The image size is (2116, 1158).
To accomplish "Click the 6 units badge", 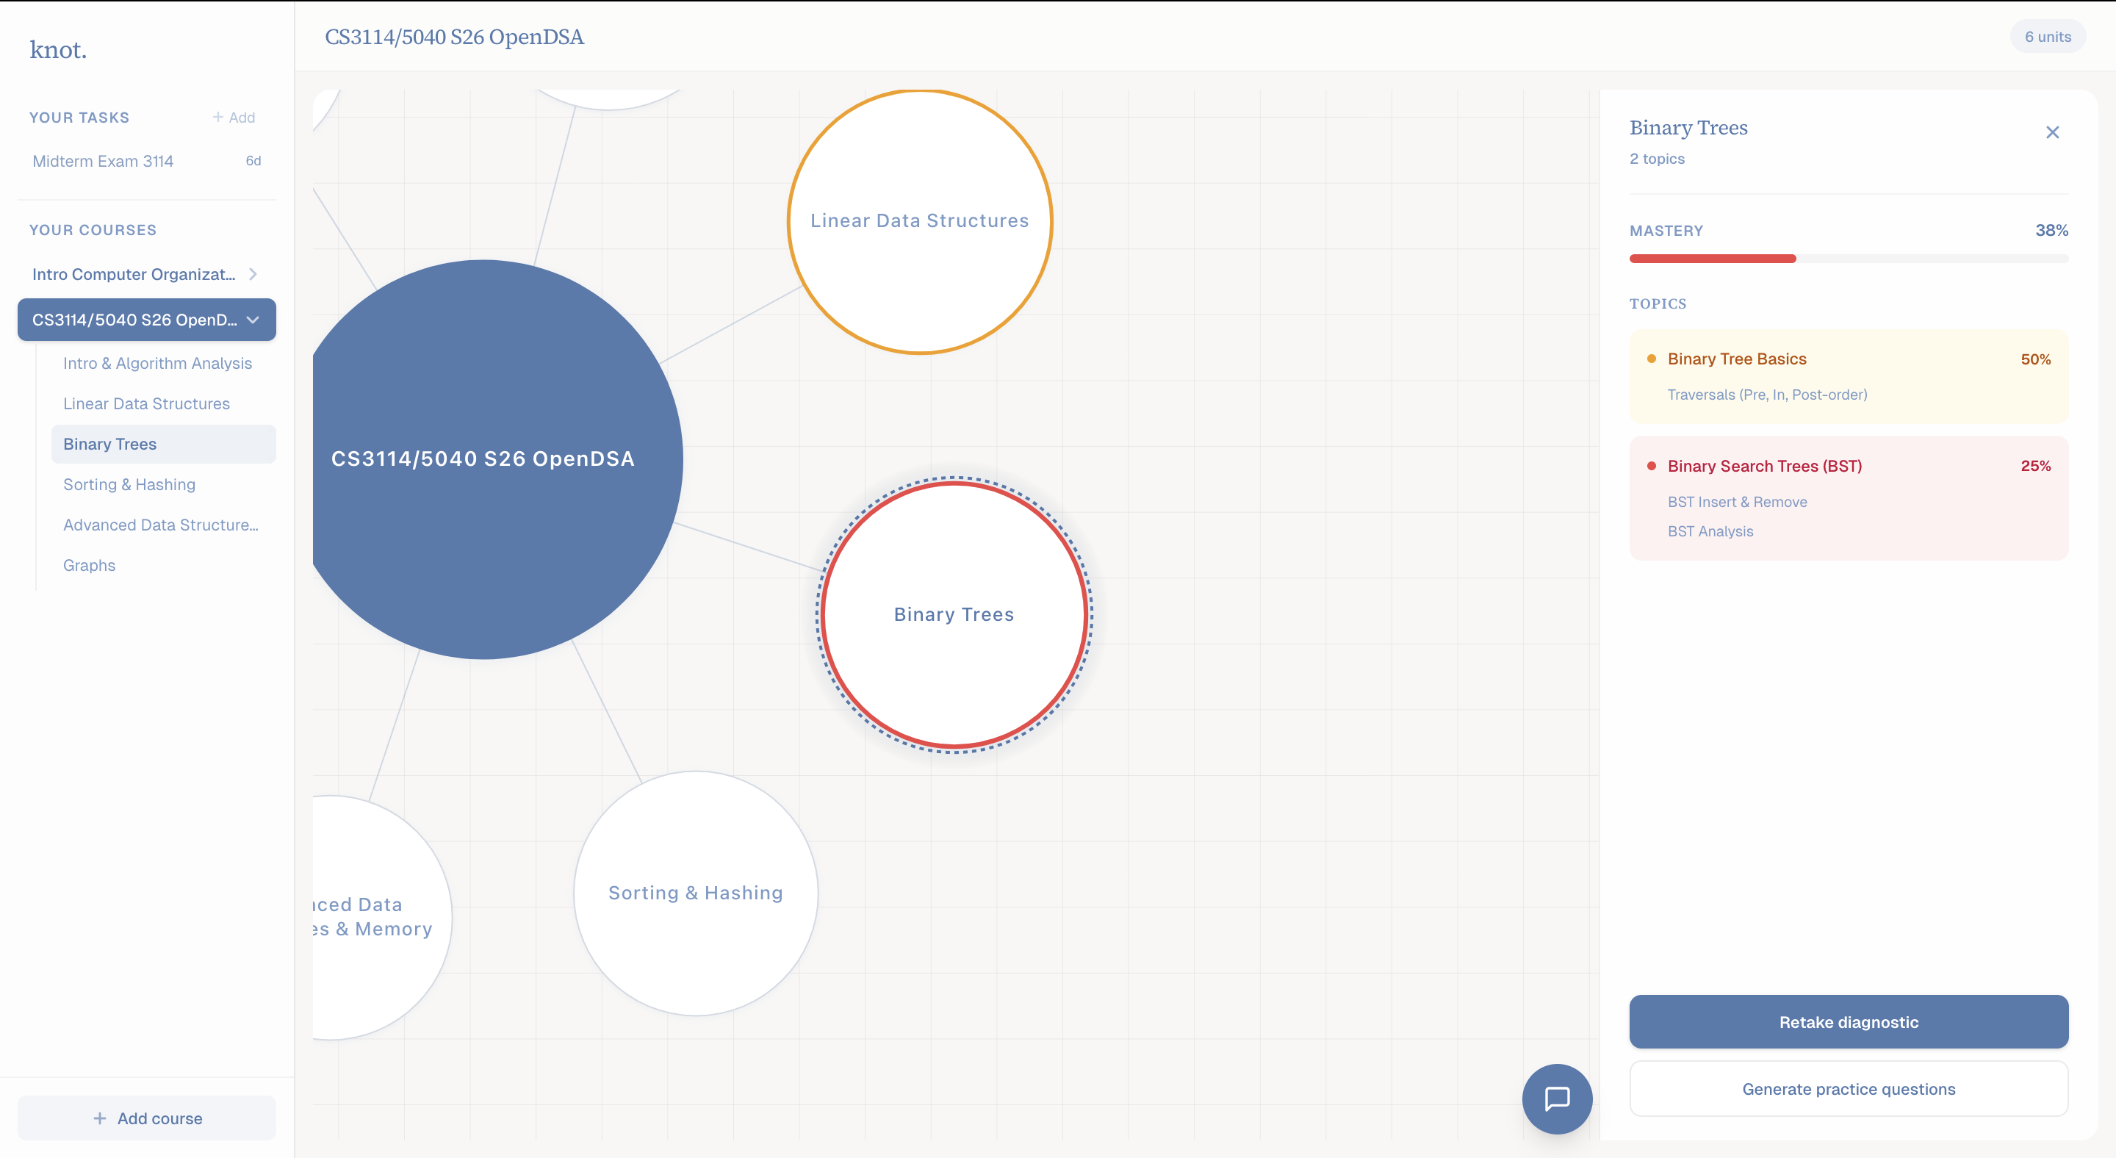I will pos(2047,37).
